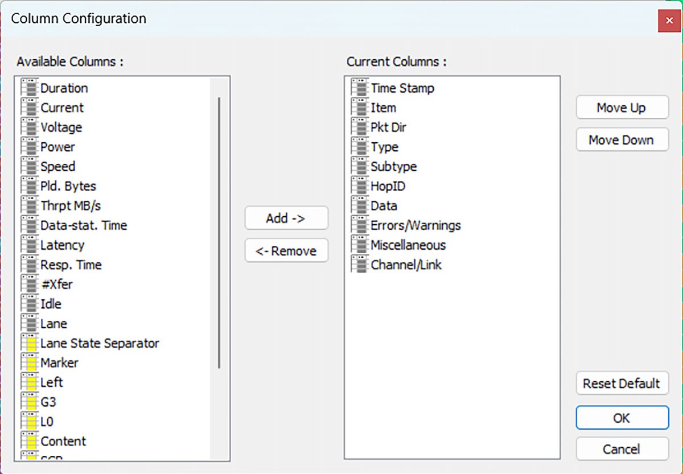Select L0 in Available Columns
This screenshot has width=683, height=474.
tap(47, 422)
